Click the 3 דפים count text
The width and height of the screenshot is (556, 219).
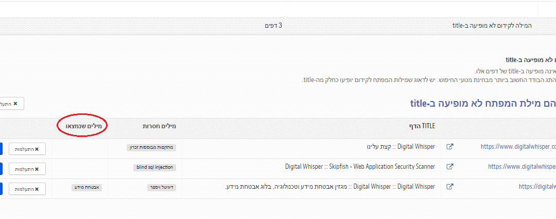coord(273,26)
